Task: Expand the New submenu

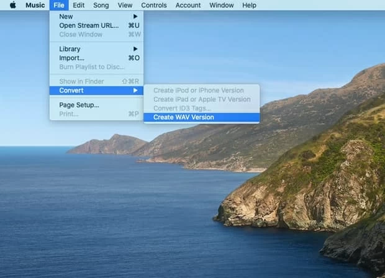Action: (x=96, y=16)
